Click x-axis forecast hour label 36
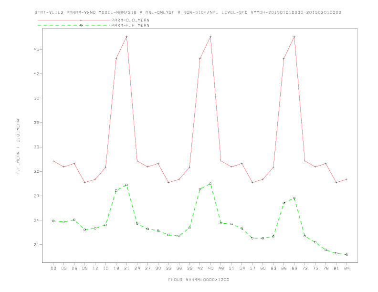 [x=179, y=268]
